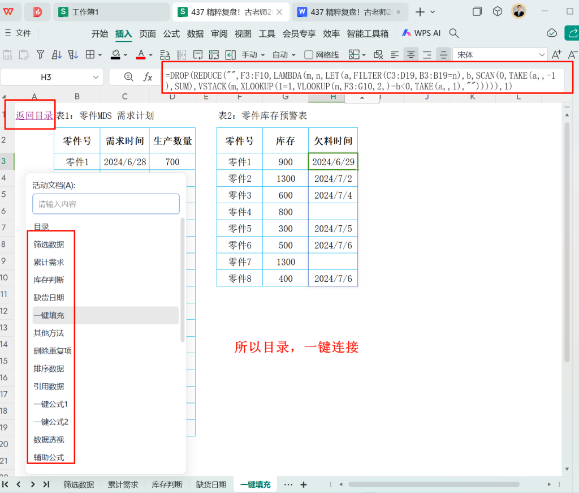Click the cube apps icon in title bar
The height and width of the screenshot is (493, 579).
click(x=498, y=11)
